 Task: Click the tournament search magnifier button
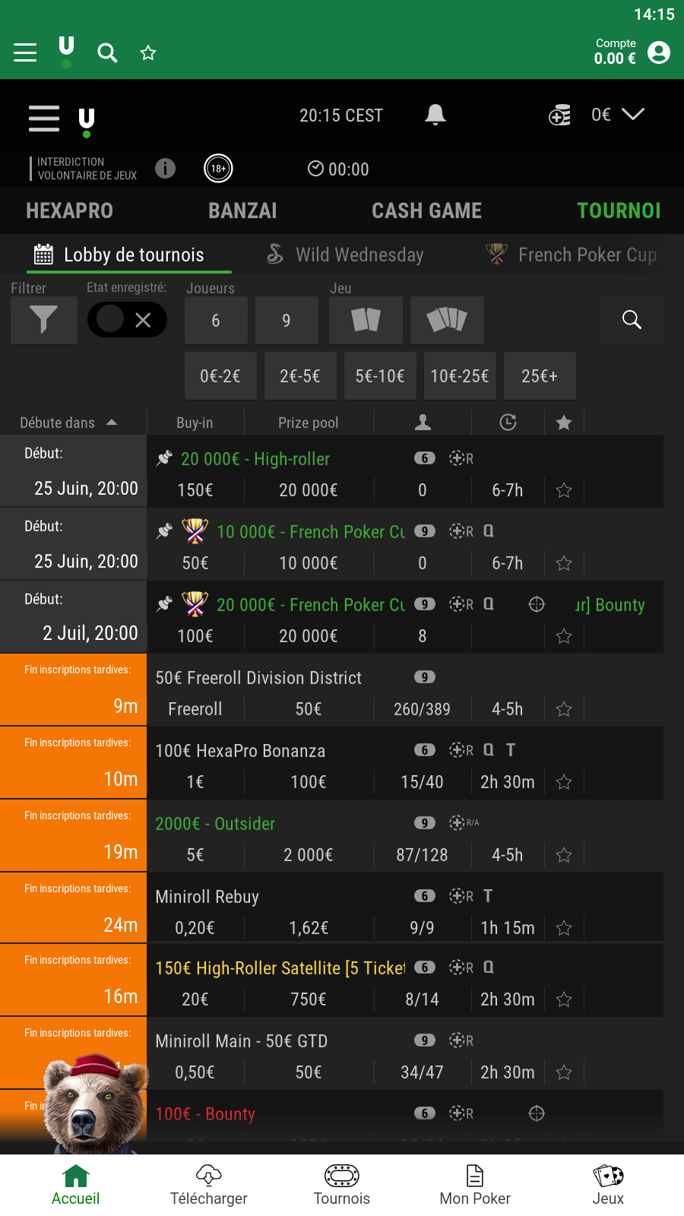click(x=632, y=320)
